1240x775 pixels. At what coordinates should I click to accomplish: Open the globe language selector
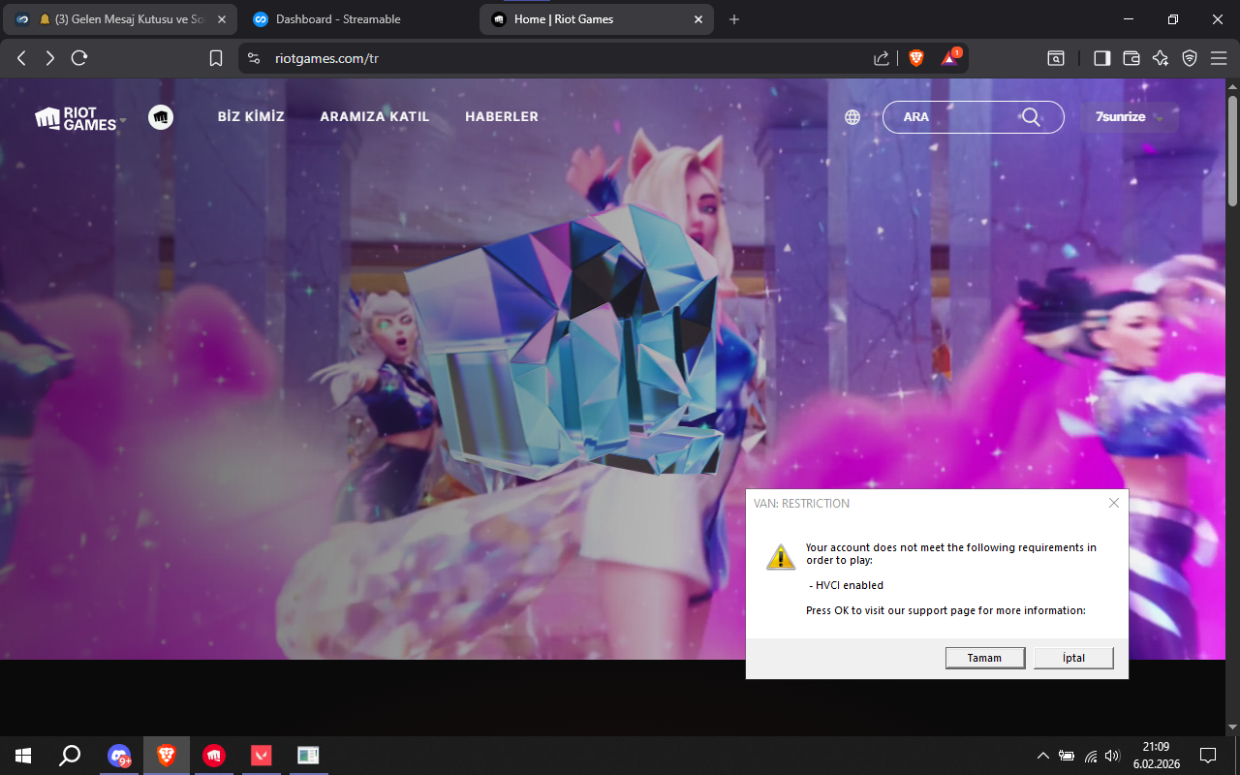coord(852,117)
